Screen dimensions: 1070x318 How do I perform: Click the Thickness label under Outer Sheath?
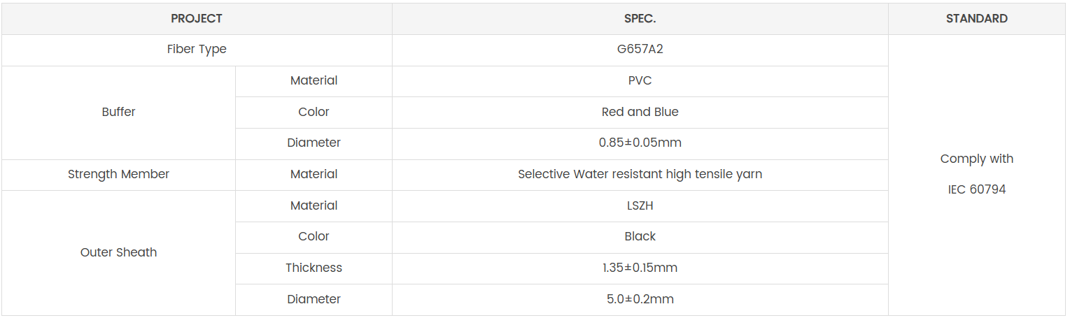[314, 268]
